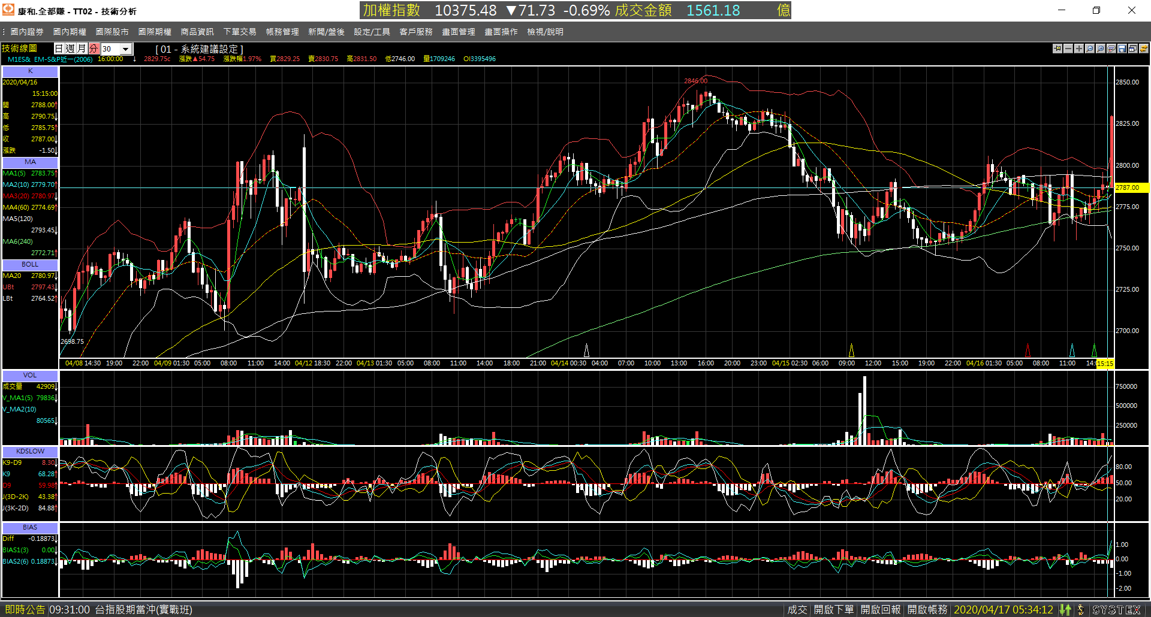Click the plus expand chart icon
Image resolution: width=1151 pixels, height=617 pixels.
1079,49
